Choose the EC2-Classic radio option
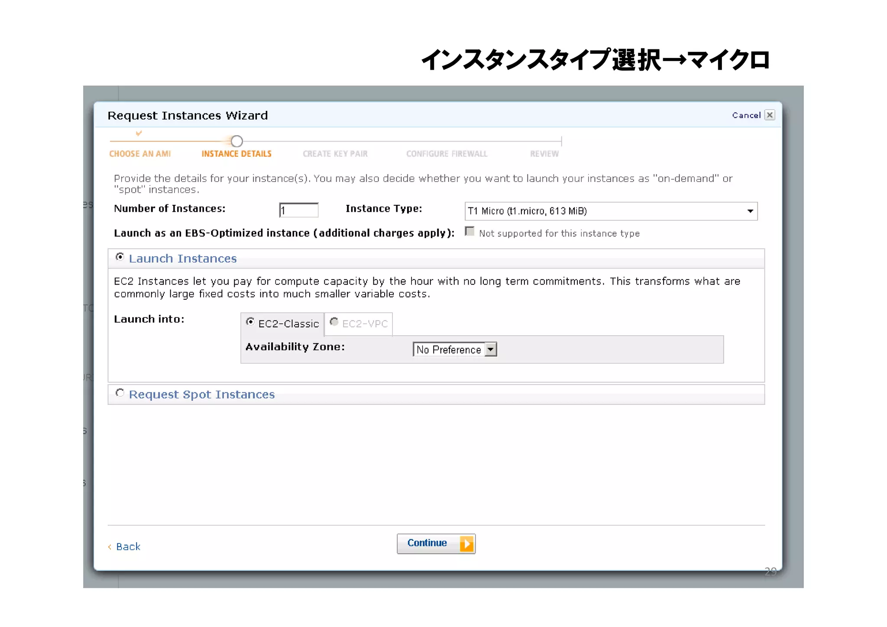887x627 pixels. (x=250, y=322)
